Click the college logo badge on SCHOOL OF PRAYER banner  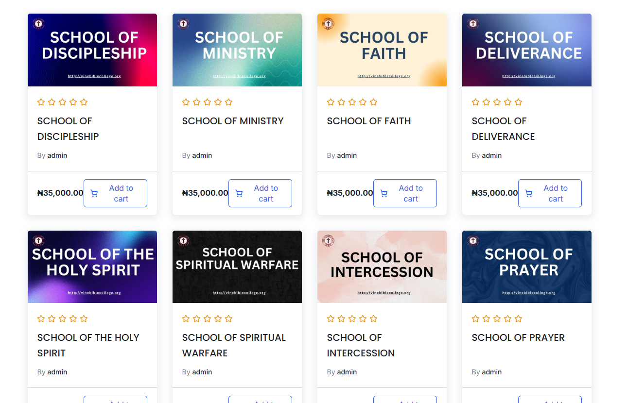472,240
